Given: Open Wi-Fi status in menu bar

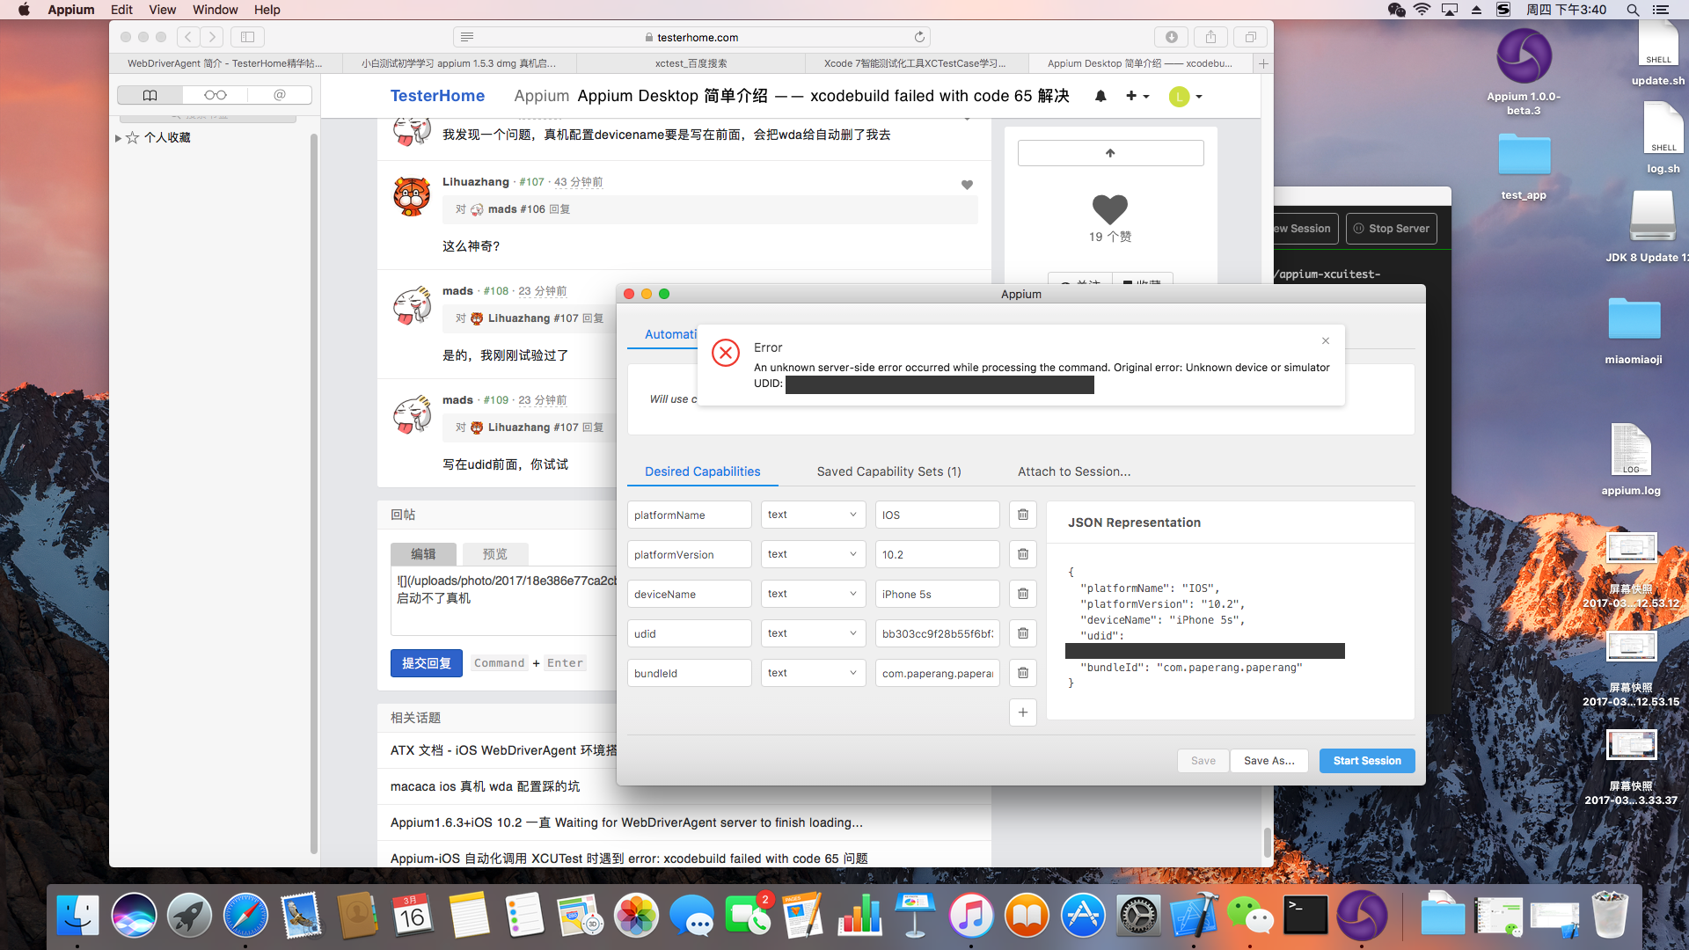Looking at the screenshot, I should pyautogui.click(x=1422, y=10).
